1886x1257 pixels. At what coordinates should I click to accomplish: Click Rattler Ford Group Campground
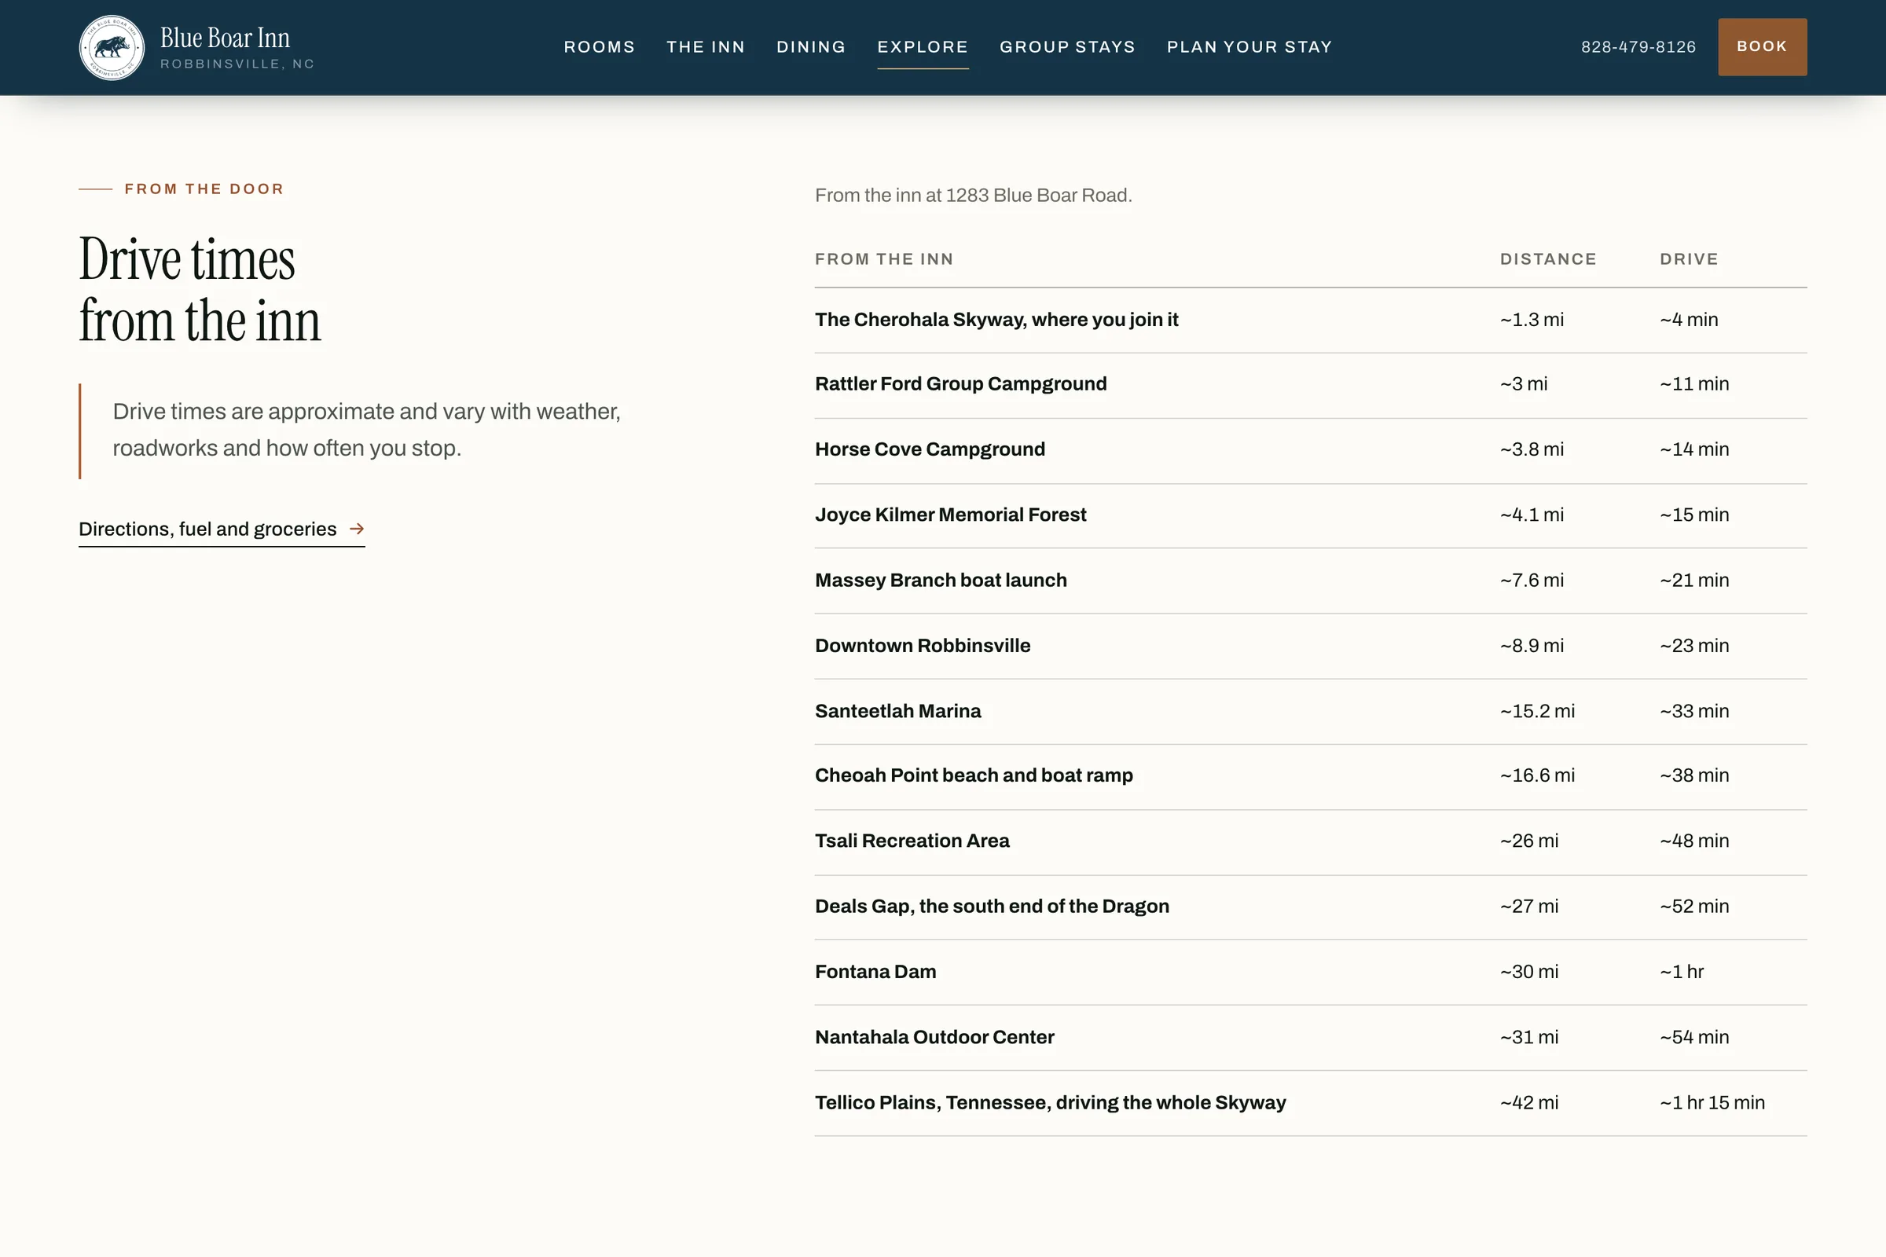click(960, 384)
